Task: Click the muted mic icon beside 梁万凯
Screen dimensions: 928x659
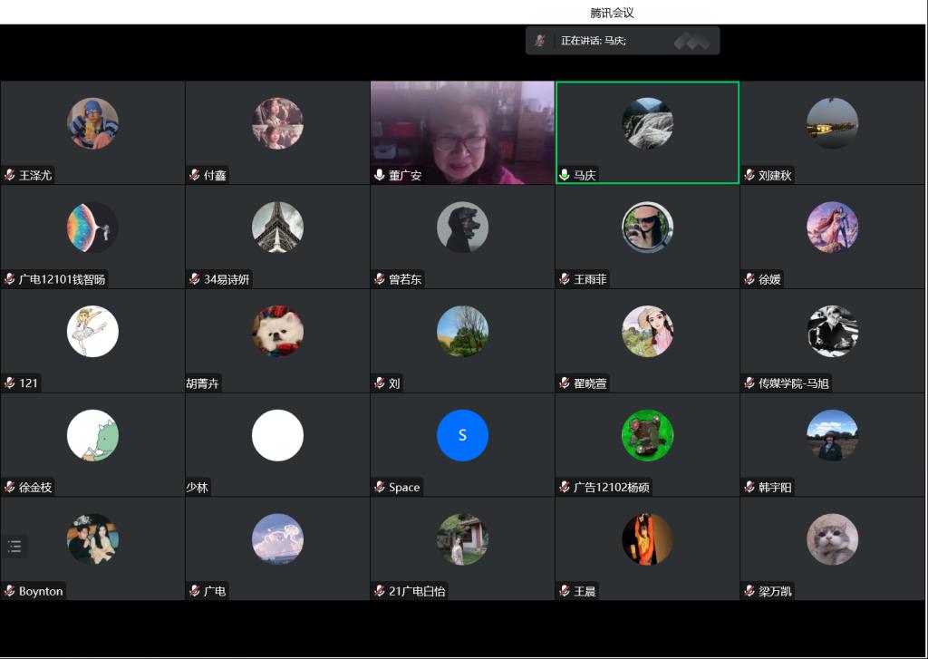Action: 749,591
